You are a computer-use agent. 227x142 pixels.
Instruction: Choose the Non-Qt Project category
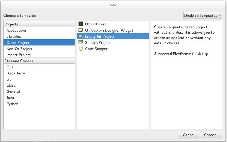pyautogui.click(x=19, y=49)
